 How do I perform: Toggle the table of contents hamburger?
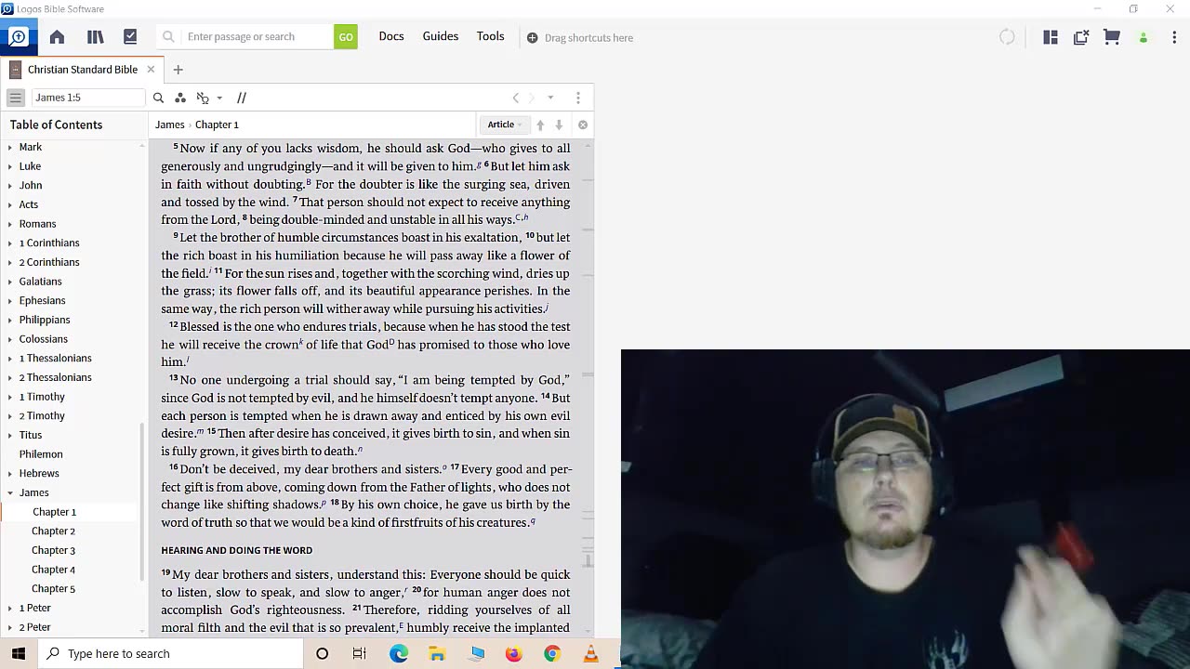pos(15,98)
